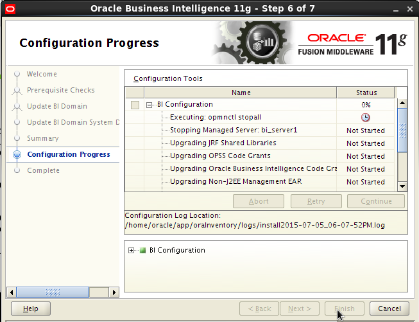The height and width of the screenshot is (322, 419).
Task: Click the Update BI Domain step bullet icon
Action: [x=17, y=106]
